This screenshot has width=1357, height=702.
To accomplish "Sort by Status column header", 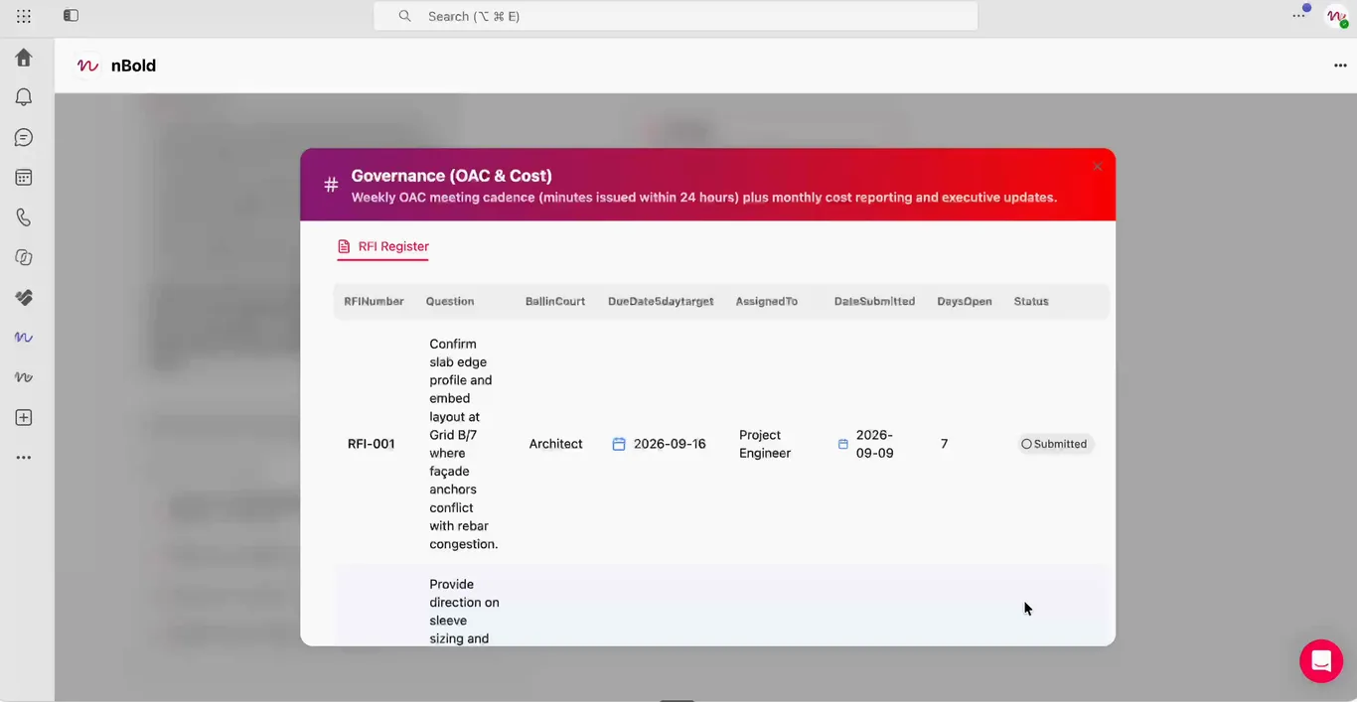I will [1031, 301].
